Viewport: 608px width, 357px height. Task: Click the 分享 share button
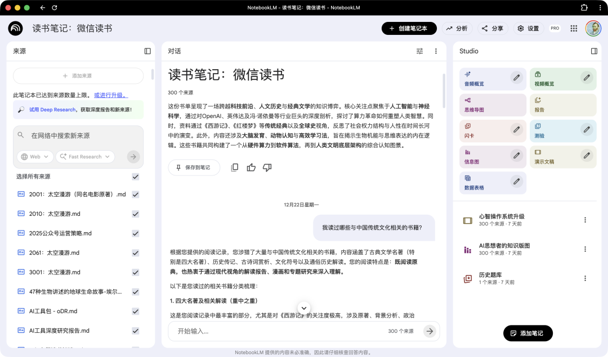(493, 28)
